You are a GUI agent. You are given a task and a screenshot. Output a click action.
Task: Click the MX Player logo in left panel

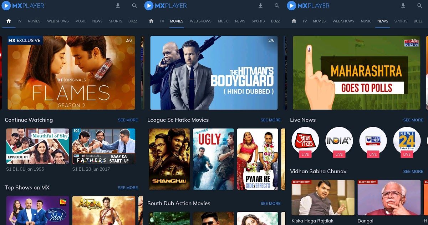[x=23, y=6]
